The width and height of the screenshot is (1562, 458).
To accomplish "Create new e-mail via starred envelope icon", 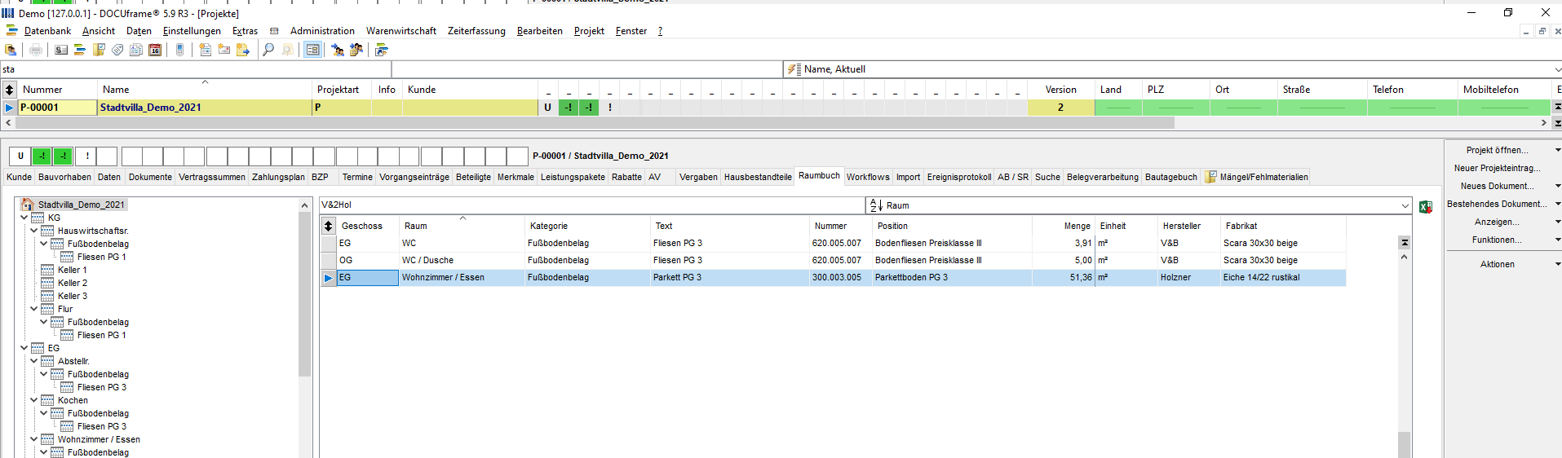I will (x=223, y=50).
